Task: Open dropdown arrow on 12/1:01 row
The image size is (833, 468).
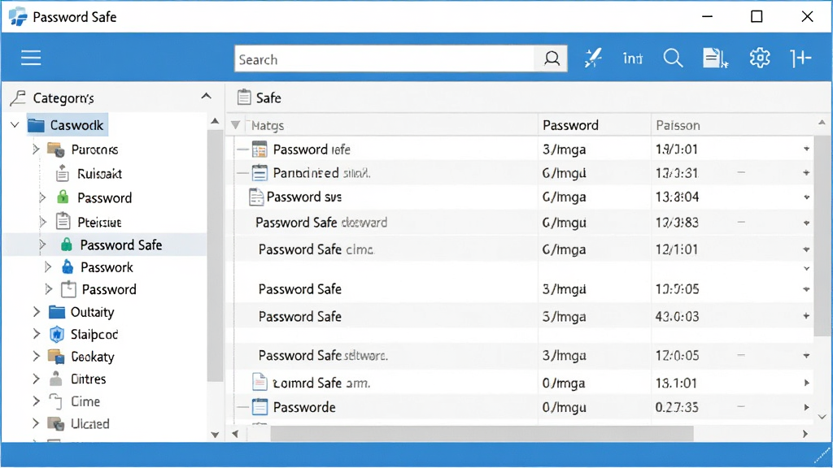Action: tap(806, 249)
